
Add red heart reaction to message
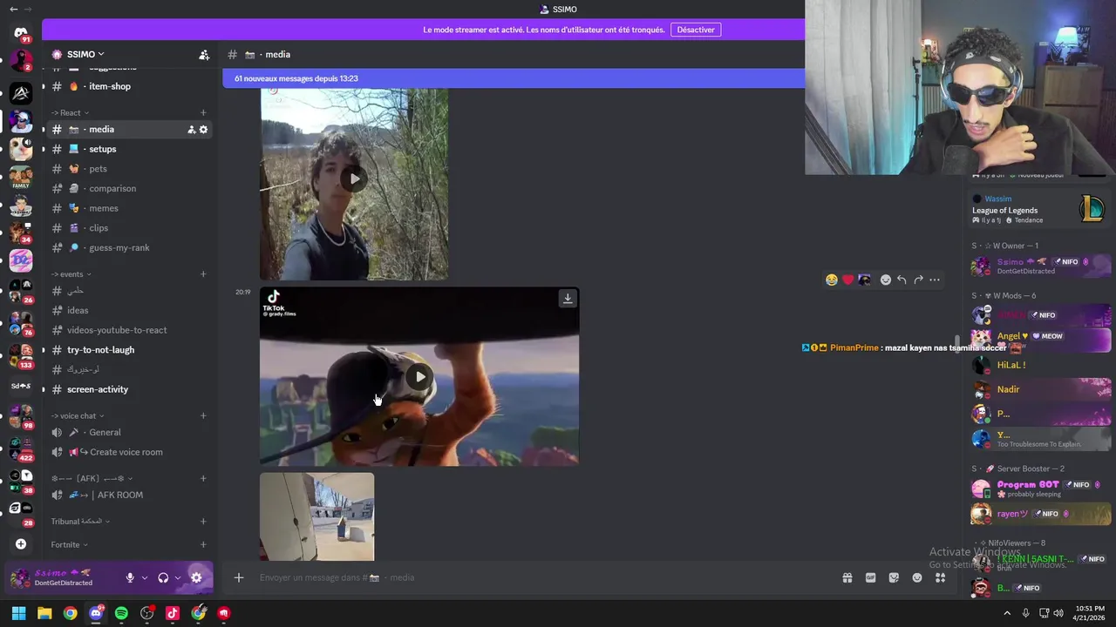click(x=847, y=280)
